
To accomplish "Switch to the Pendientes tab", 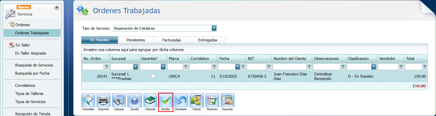I will click(x=136, y=40).
